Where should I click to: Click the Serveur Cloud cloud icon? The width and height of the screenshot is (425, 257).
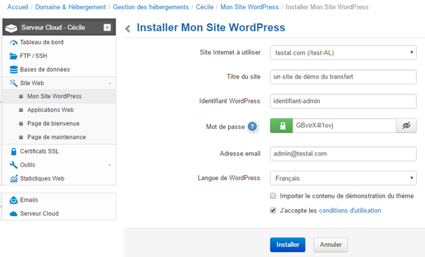point(13,214)
